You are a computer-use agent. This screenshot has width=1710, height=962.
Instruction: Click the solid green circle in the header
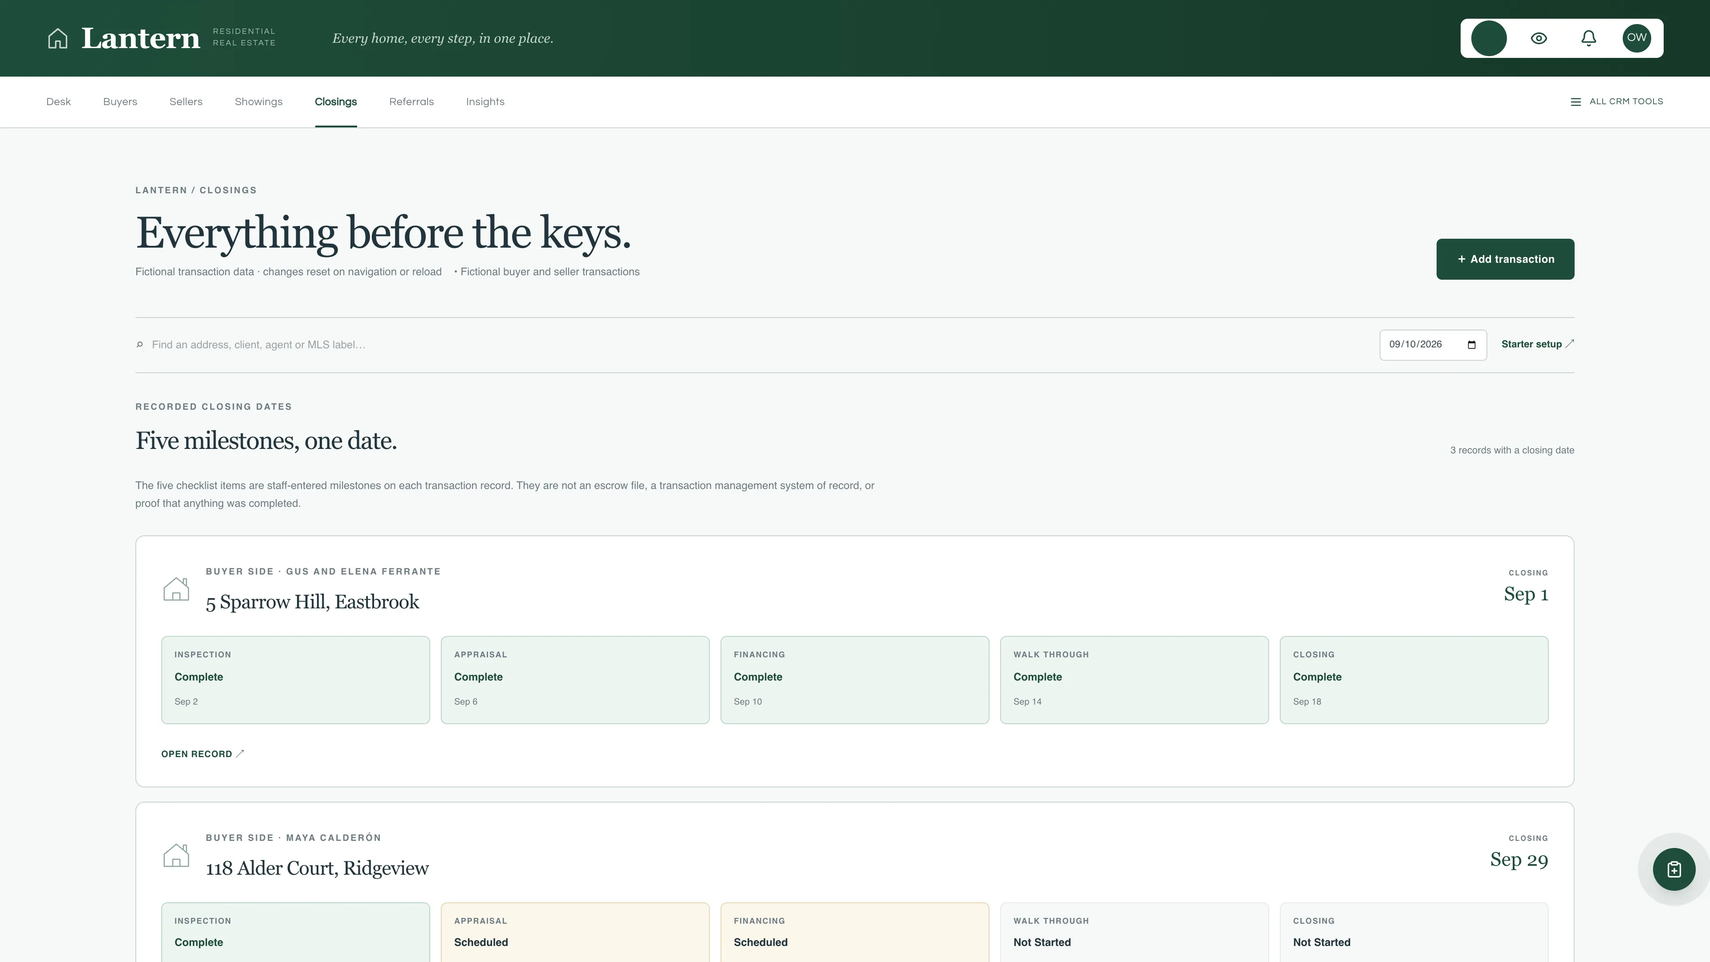coord(1489,38)
